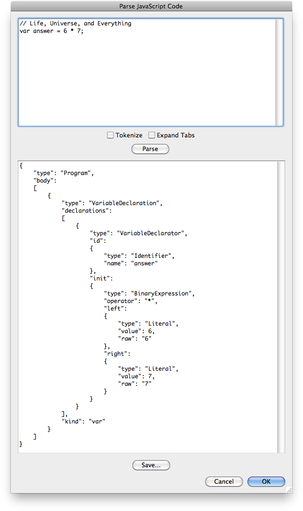
Task: Enable the Tokenize checkbox
Action: pyautogui.click(x=110, y=135)
